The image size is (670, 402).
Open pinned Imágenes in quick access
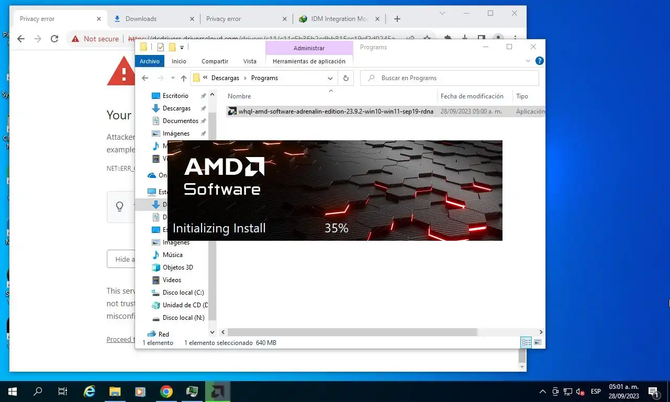pos(176,133)
